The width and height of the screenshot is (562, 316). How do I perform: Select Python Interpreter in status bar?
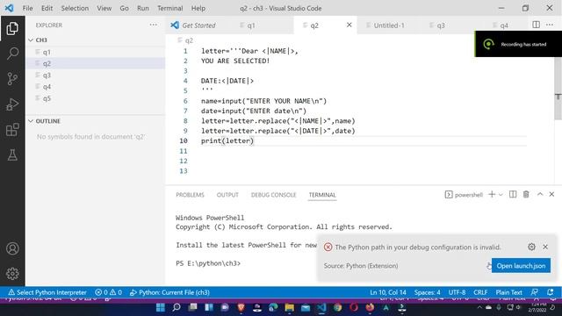(47, 292)
